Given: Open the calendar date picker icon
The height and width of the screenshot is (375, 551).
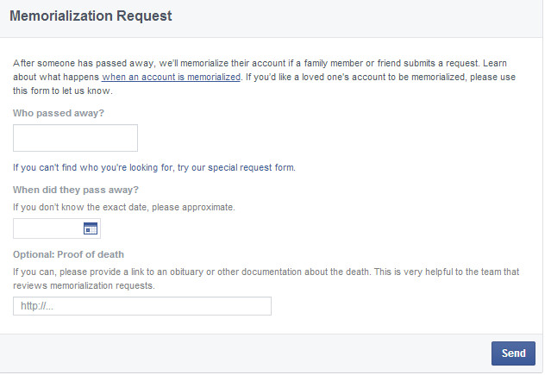Looking at the screenshot, I should [x=90, y=228].
